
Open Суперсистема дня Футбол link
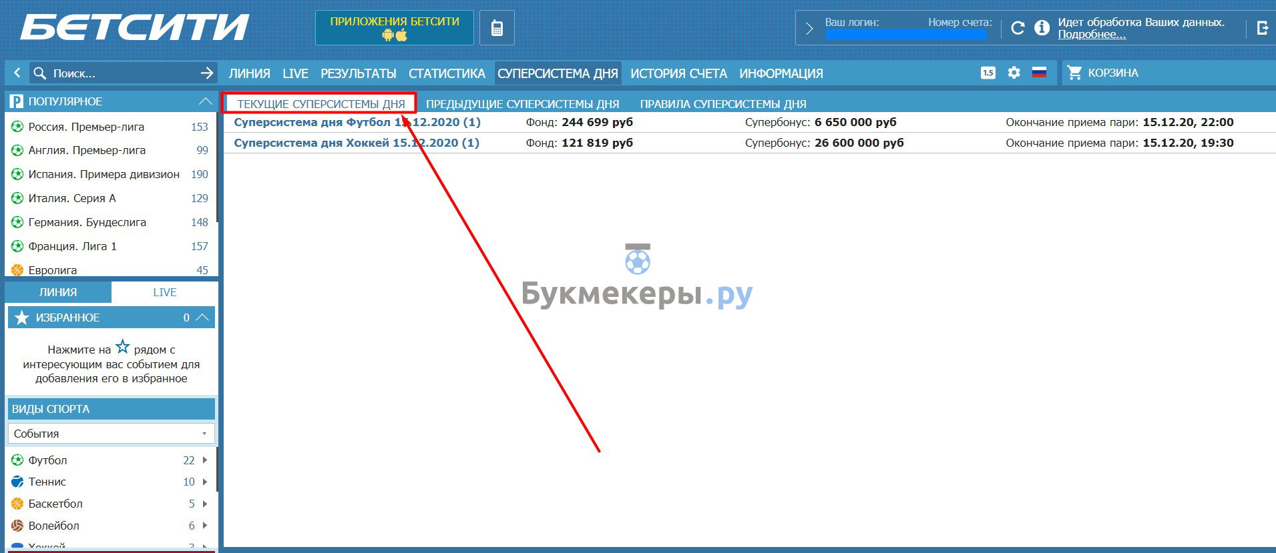357,122
